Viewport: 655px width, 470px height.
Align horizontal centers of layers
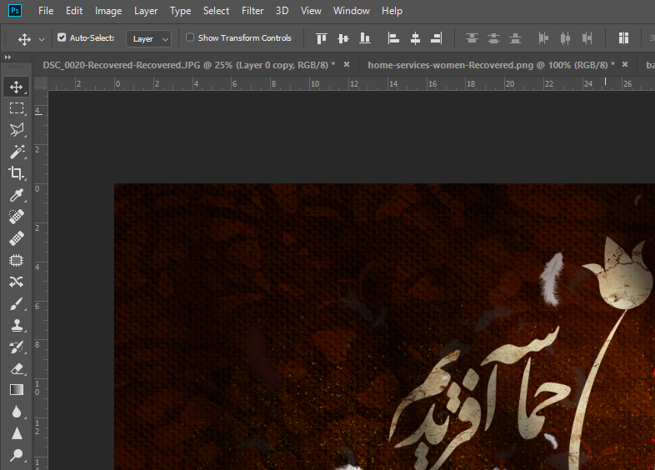pyautogui.click(x=415, y=38)
